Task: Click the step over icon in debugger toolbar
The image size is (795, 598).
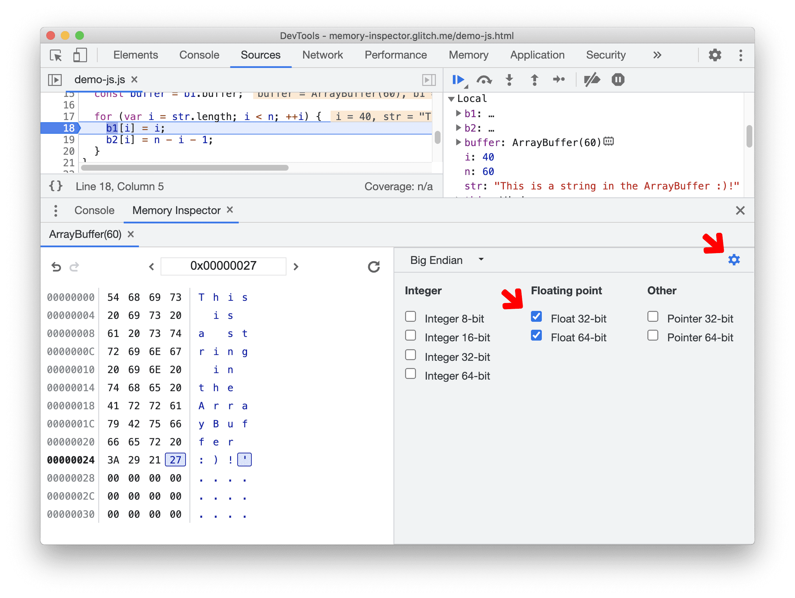Action: 485,80
